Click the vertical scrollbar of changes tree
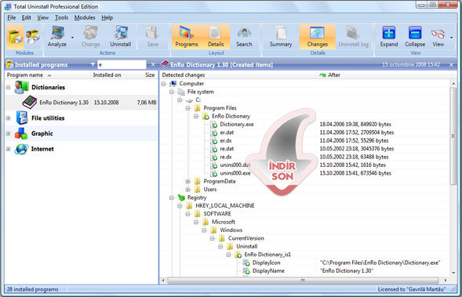The height and width of the screenshot is (297, 462). 453,136
